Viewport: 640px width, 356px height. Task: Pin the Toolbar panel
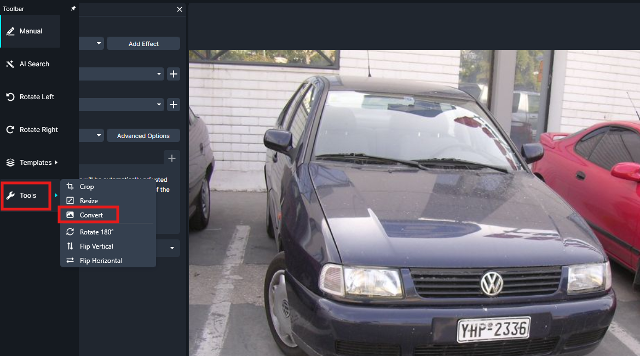(x=73, y=9)
